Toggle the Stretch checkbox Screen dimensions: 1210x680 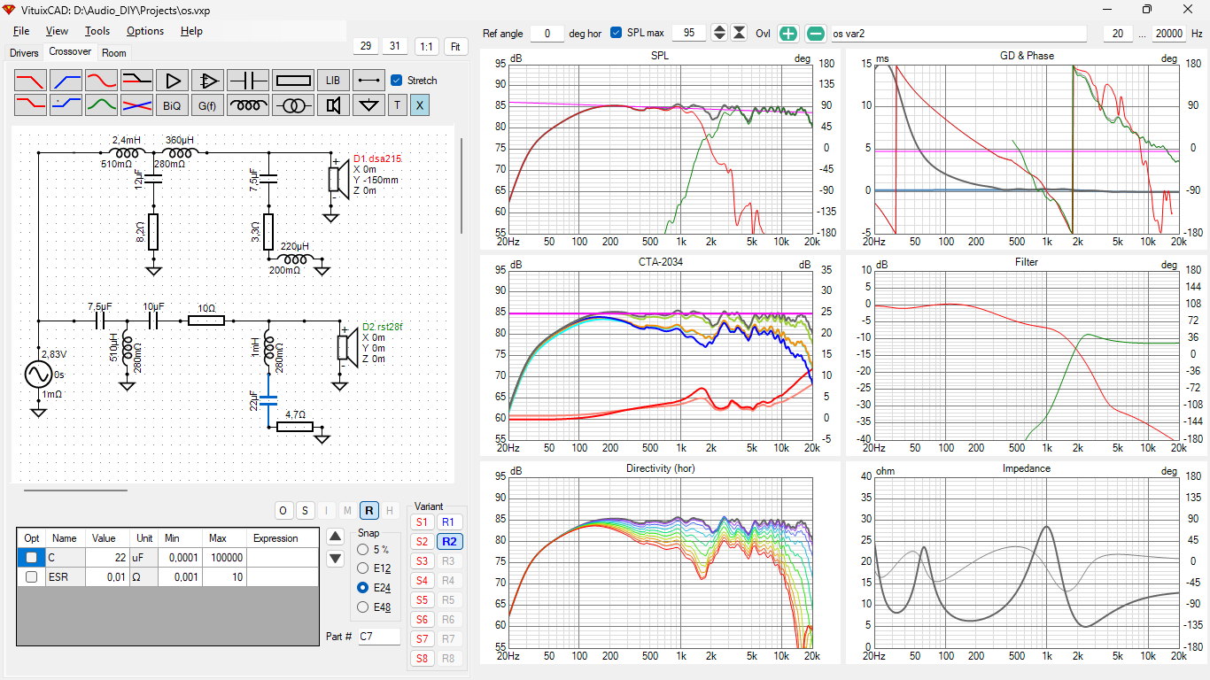tap(396, 80)
